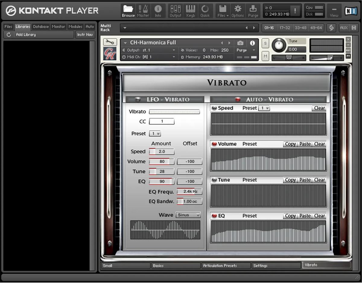The height and width of the screenshot is (283, 362).
Task: Open instrument wrench edit icon
Action: (x=110, y=42)
